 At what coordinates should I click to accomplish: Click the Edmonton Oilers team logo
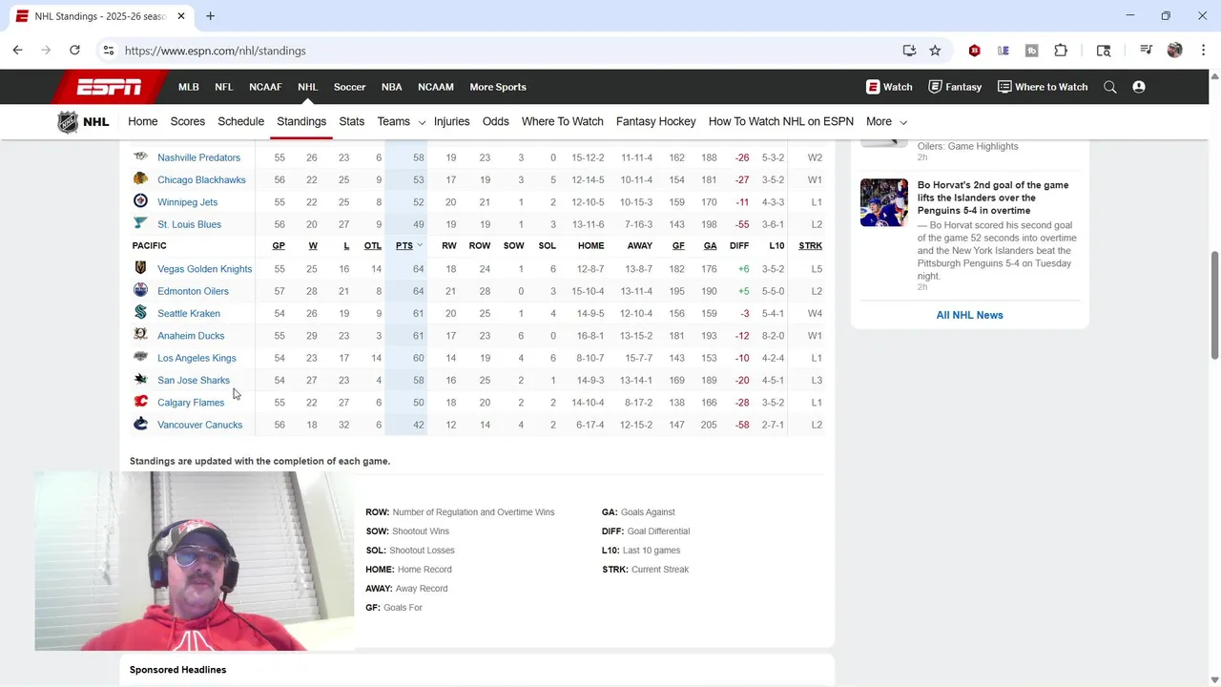click(140, 290)
